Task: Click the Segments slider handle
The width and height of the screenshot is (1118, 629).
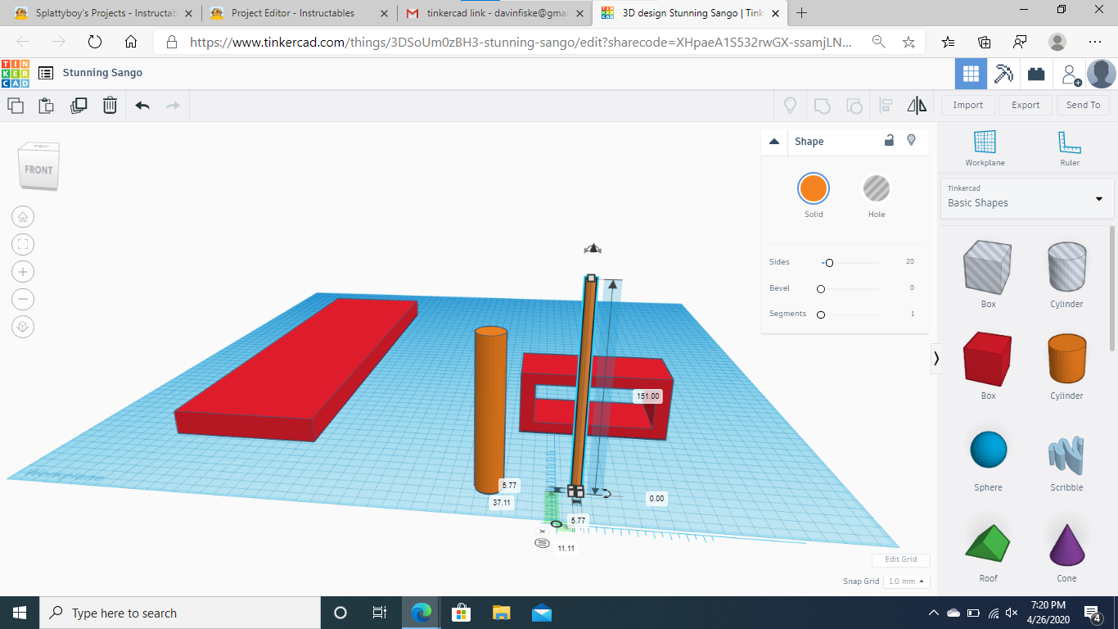Action: coord(821,314)
